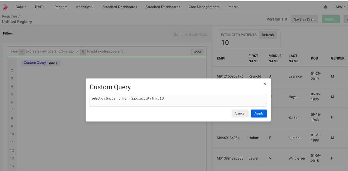The height and width of the screenshot is (171, 348).
Task: Open the Akhil user menu
Action: 340,7
